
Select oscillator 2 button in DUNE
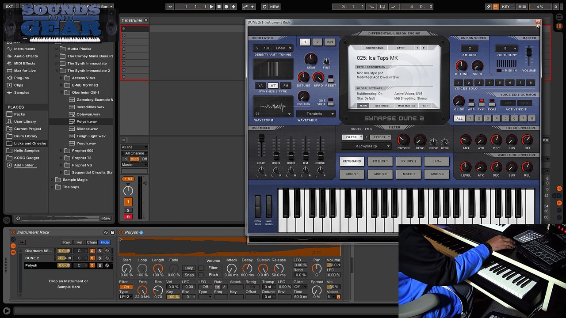tap(317, 42)
